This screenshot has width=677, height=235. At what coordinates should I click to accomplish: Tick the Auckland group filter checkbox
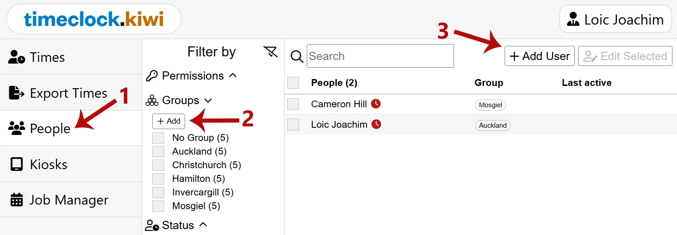(x=158, y=151)
